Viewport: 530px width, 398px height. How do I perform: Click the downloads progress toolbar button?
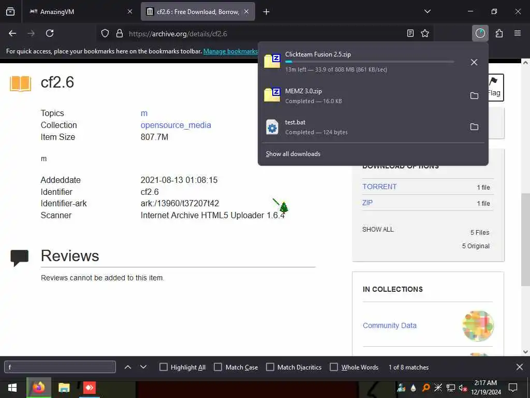pyautogui.click(x=480, y=33)
